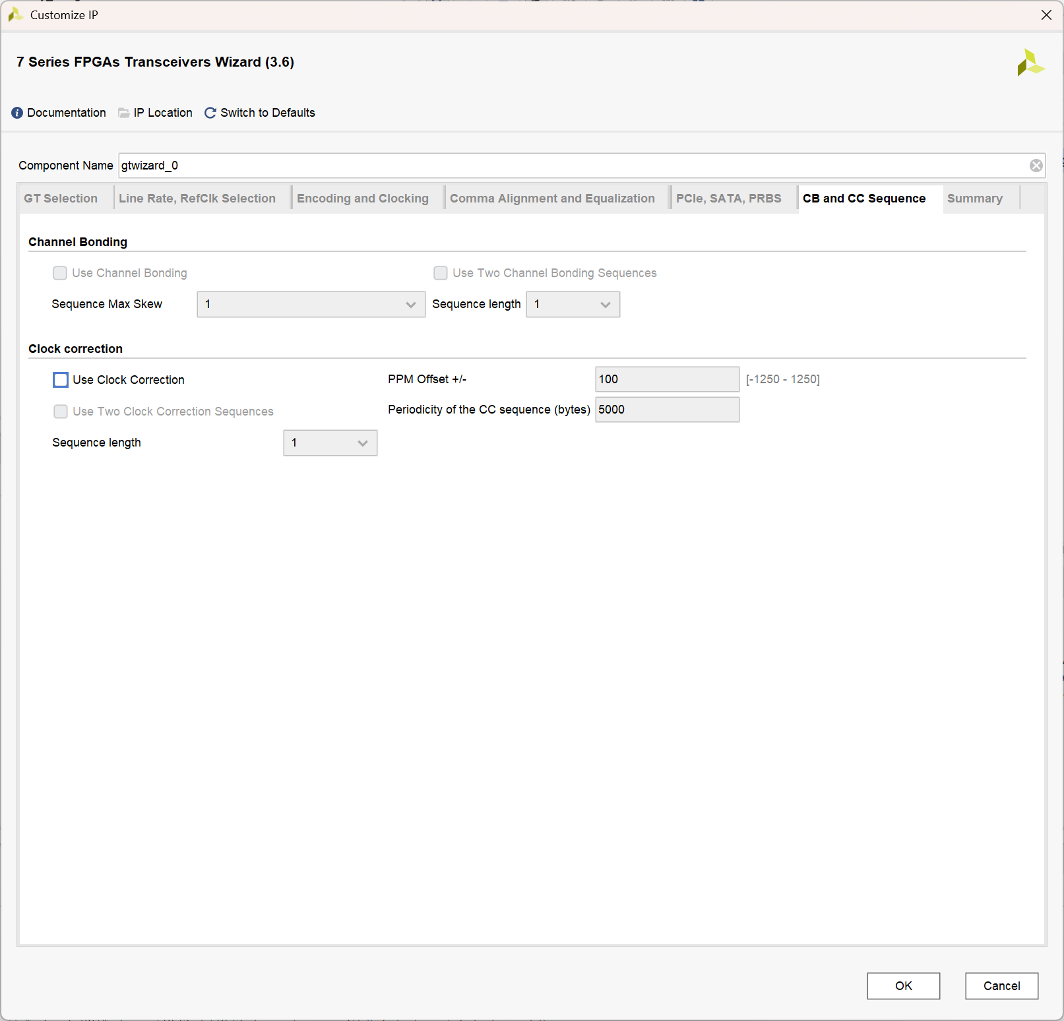The image size is (1064, 1021).
Task: Clear the Component Name field with the X icon
Action: pos(1036,166)
